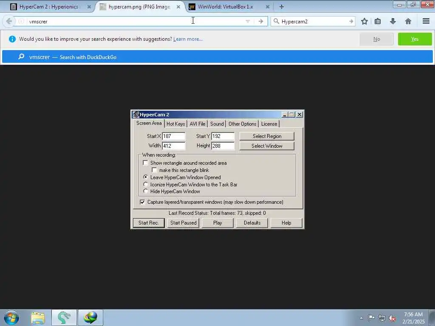Image resolution: width=435 pixels, height=326 pixels.
Task: Open the AVI File tab
Action: click(x=198, y=124)
